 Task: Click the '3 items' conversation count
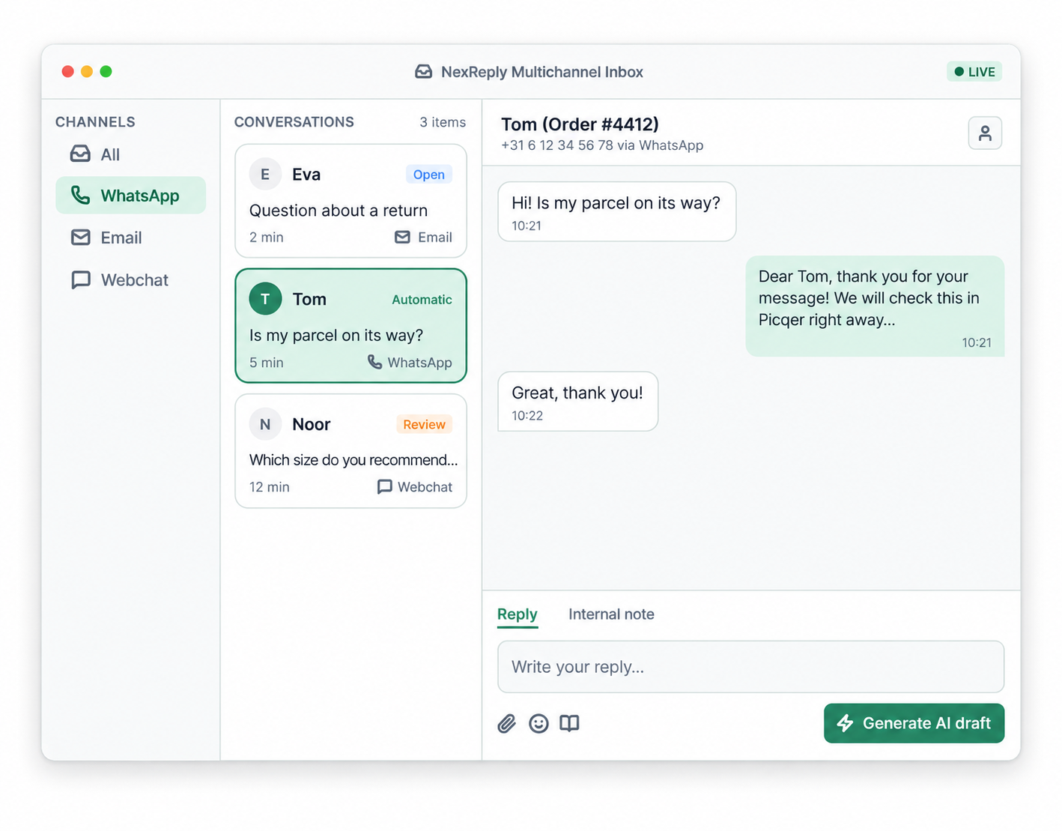443,122
